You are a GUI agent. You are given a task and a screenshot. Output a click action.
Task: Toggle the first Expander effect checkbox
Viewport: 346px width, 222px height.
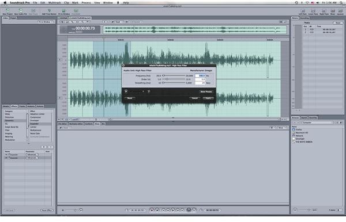[9, 155]
